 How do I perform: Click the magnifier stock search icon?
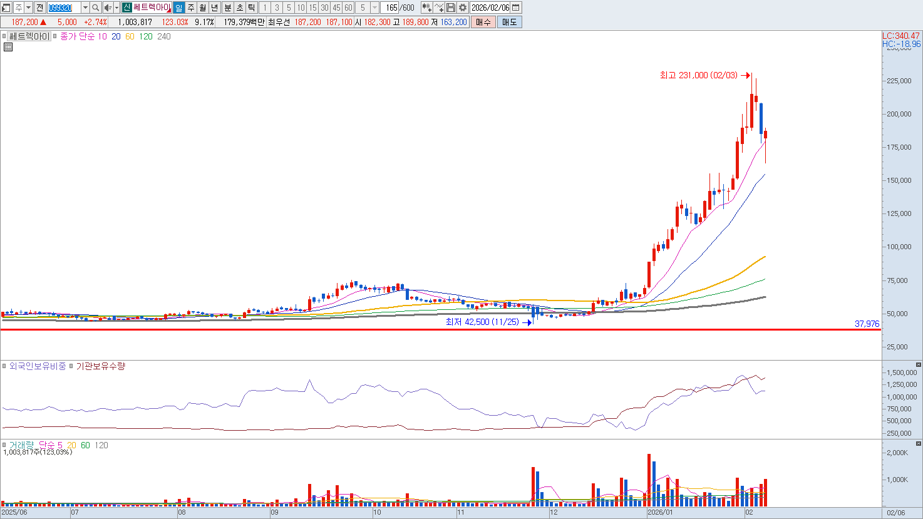[95, 8]
